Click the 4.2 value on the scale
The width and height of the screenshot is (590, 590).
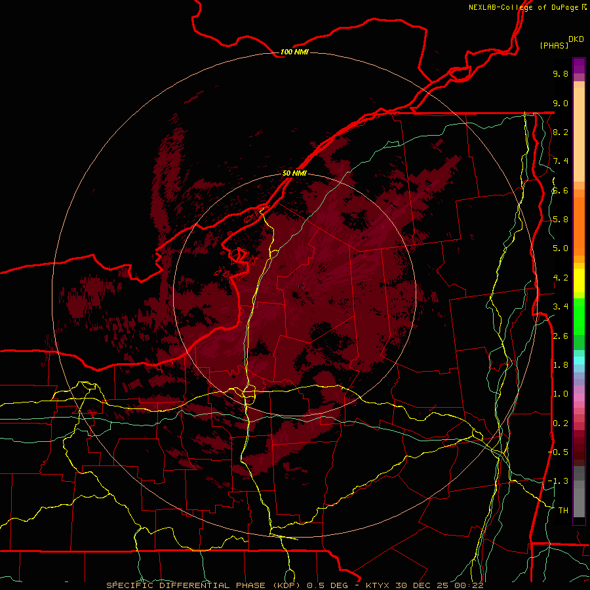tap(560, 278)
